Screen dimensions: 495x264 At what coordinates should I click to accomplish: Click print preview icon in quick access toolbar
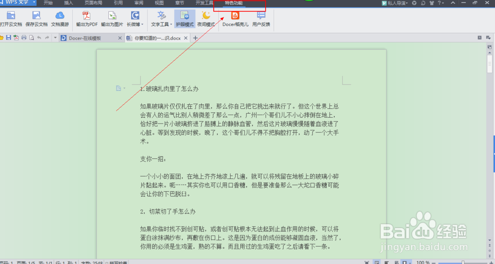31,38
